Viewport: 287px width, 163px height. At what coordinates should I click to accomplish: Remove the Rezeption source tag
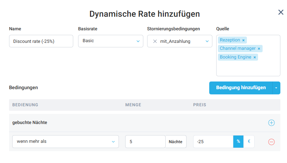244,40
